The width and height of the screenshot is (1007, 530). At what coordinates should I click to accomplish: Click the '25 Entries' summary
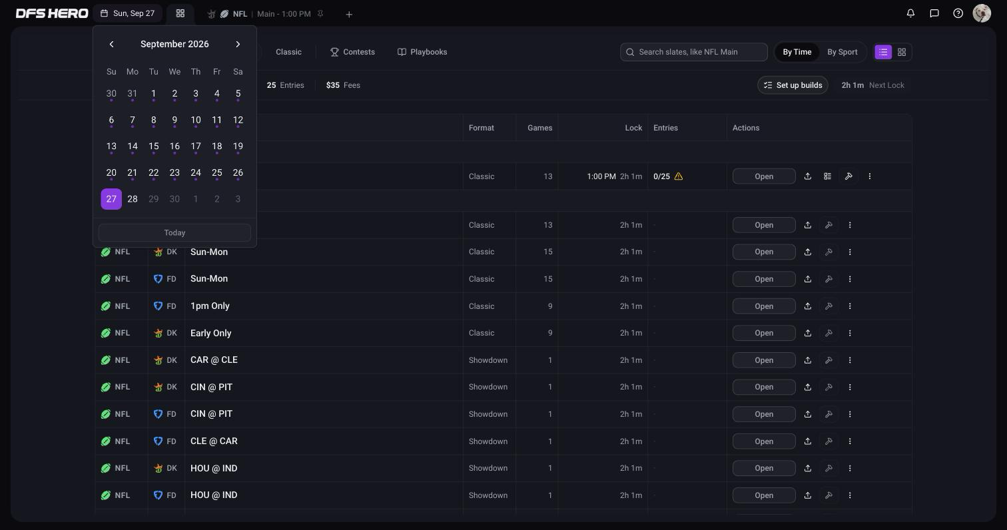point(285,85)
